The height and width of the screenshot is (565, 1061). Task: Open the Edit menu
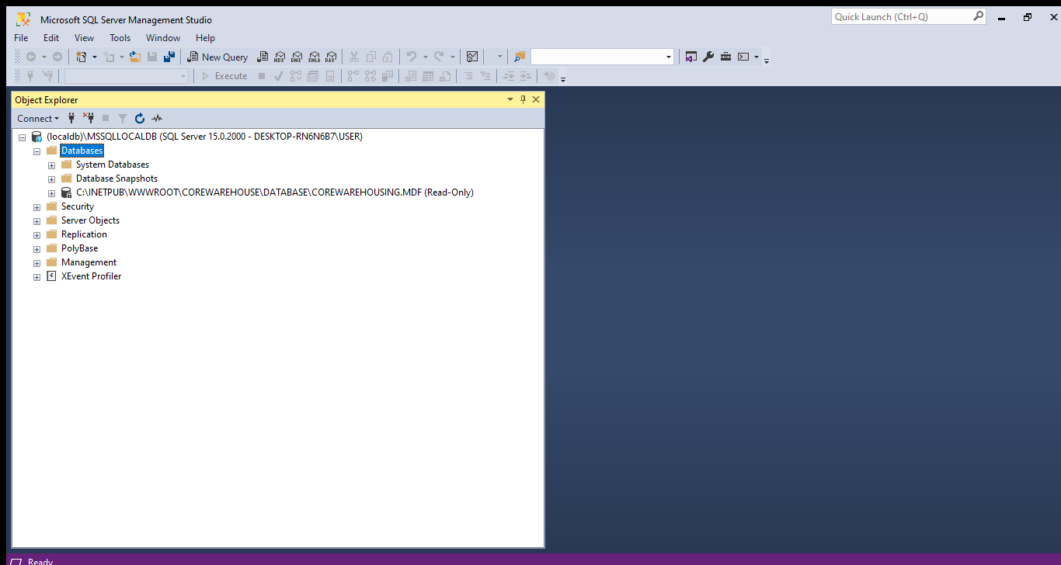tap(51, 37)
